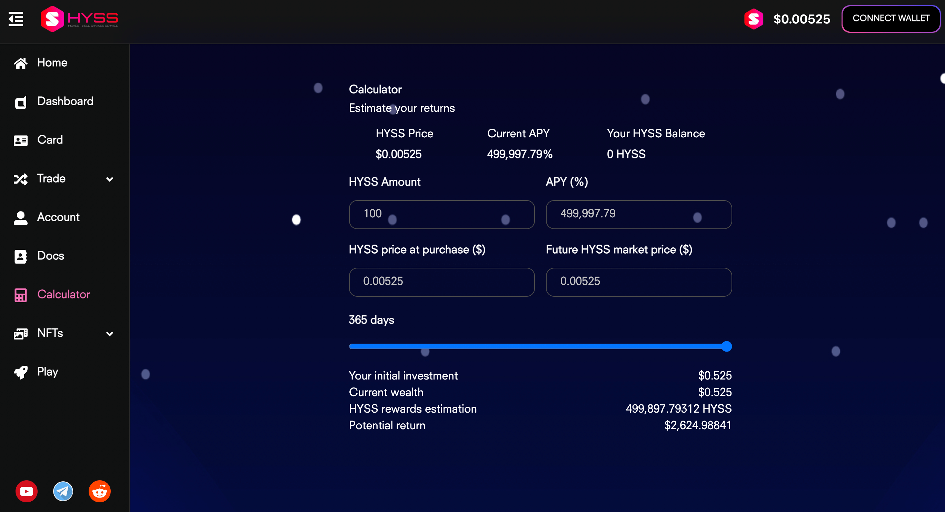The height and width of the screenshot is (512, 945).
Task: Click the '0 HYSS' balance value
Action: 626,154
